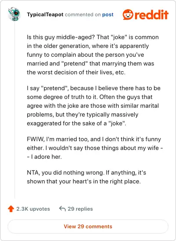176x241 pixels.
Task: Click View 29 comments button
Action: pyautogui.click(x=88, y=226)
